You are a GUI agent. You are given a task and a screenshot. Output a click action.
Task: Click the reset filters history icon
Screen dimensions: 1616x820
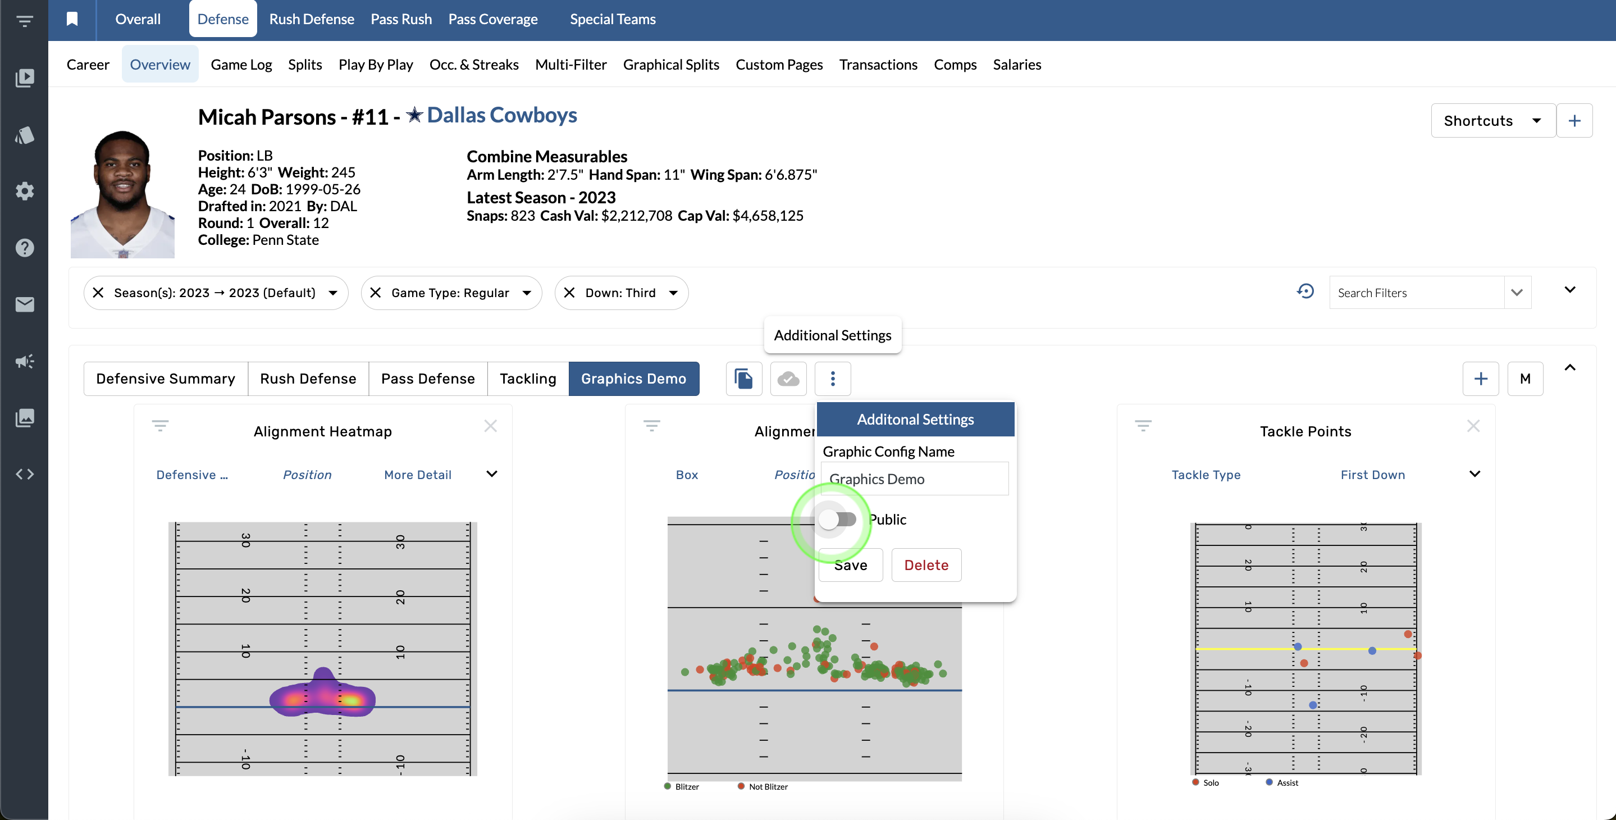tap(1305, 291)
